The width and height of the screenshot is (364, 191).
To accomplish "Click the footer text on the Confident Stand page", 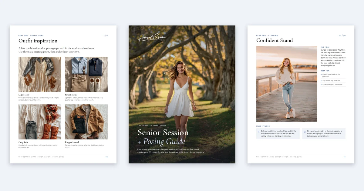I will pyautogui.click(x=279, y=157).
